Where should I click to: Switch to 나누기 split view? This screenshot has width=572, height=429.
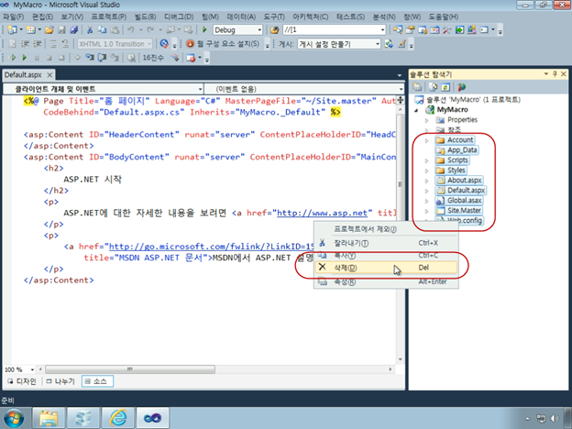click(60, 381)
